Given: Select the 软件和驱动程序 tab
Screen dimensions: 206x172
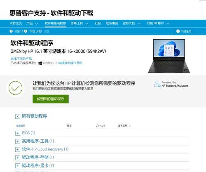Looking at the screenshot, I should point(55,23).
